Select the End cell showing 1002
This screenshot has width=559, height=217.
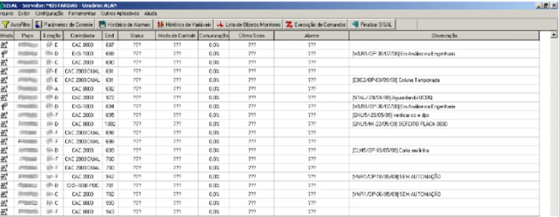tap(110, 124)
